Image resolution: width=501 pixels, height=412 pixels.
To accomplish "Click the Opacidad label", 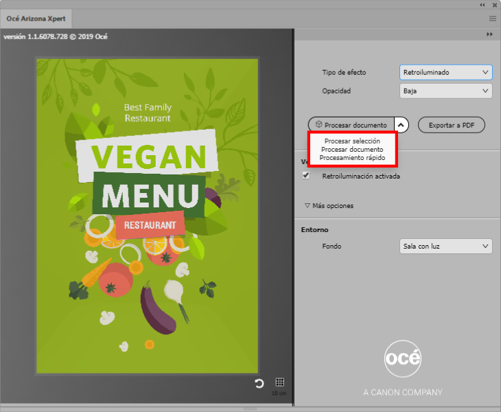I will [336, 91].
